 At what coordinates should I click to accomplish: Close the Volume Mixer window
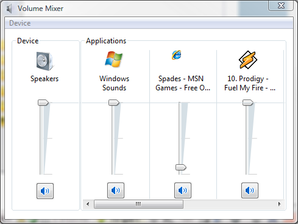click(281, 5)
